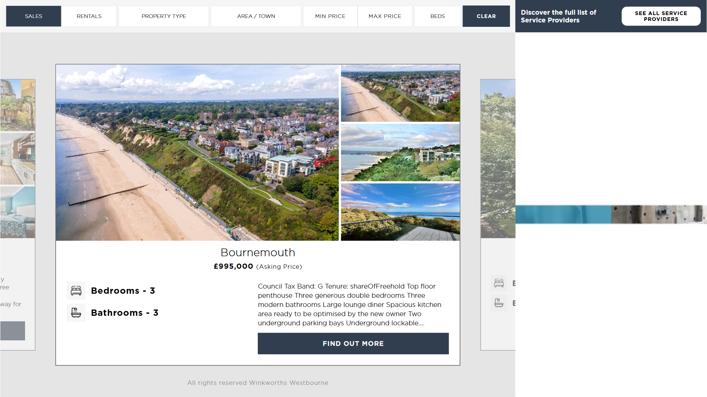The image size is (707, 397).
Task: Switch to Rentals listings
Action: [89, 16]
